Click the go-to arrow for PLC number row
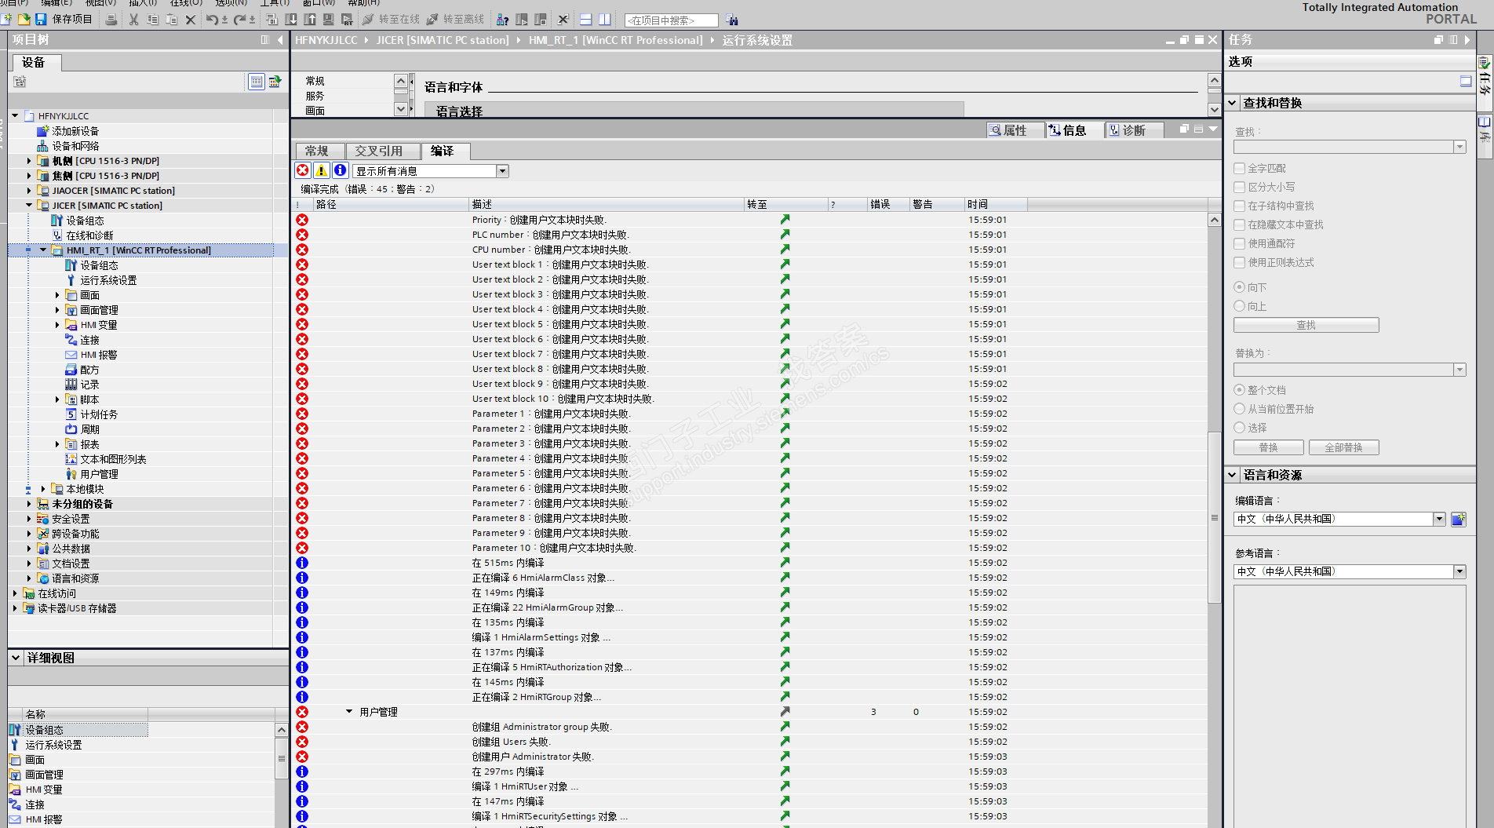 [x=785, y=235]
